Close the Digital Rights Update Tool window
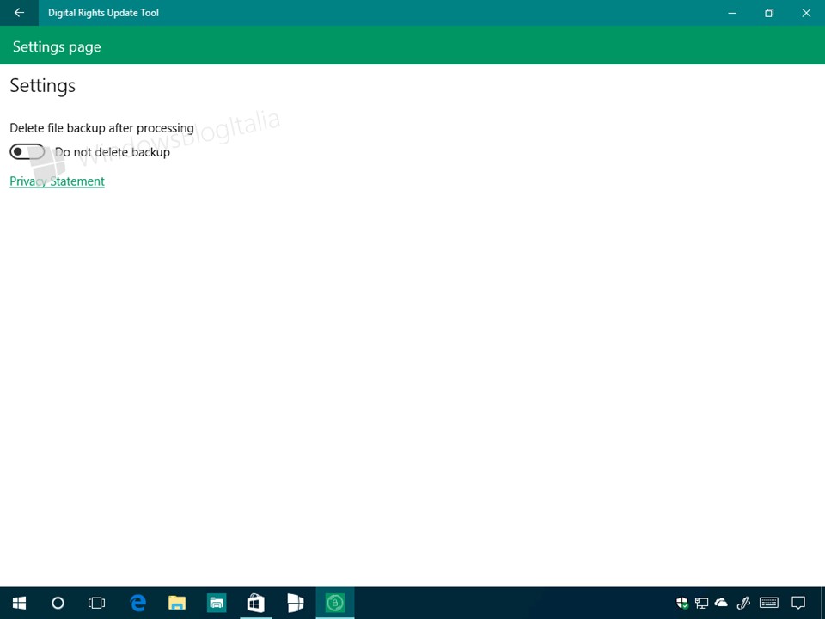Viewport: 825px width, 619px height. click(806, 13)
